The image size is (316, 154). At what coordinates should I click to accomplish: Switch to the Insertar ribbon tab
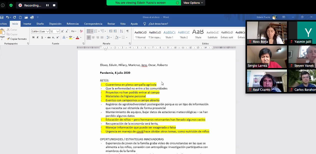pos(27,24)
